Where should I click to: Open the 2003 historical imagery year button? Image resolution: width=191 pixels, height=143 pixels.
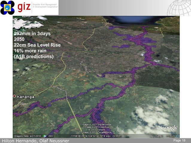click(51, 136)
